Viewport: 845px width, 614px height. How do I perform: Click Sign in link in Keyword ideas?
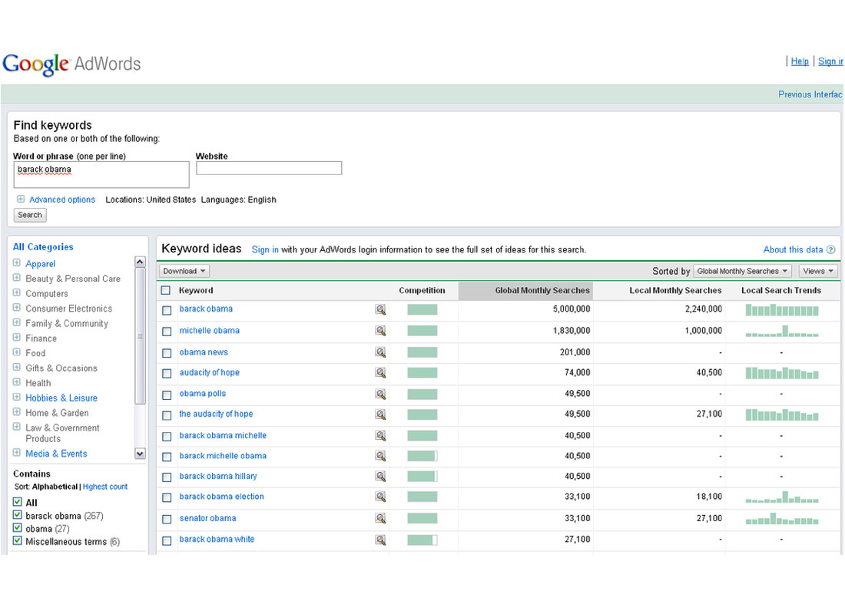point(265,250)
